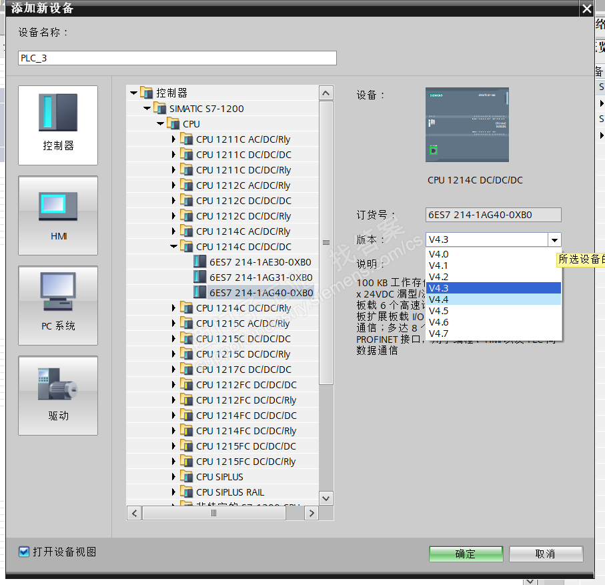Select CPU 1211C DC/DC/Rly tree row
The height and width of the screenshot is (585, 605).
223,170
